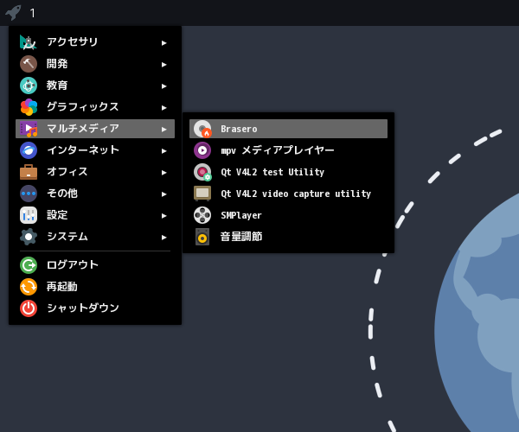Image resolution: width=519 pixels, height=432 pixels.
Task: Click the green ログアウト icon
Action: pyautogui.click(x=29, y=265)
